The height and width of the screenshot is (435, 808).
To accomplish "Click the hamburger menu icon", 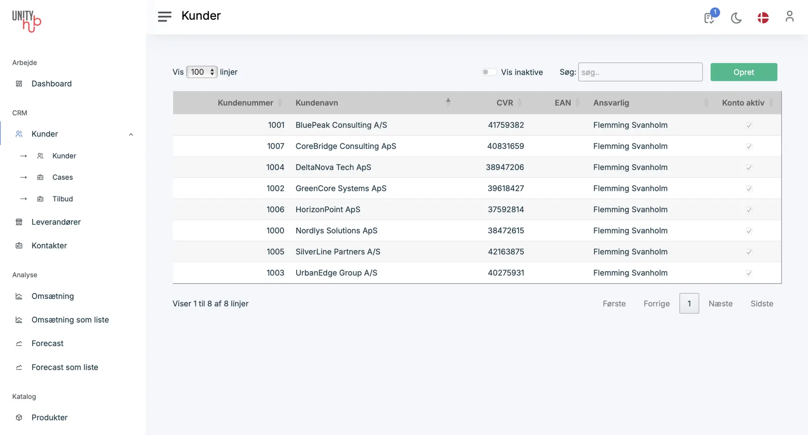I will (165, 16).
